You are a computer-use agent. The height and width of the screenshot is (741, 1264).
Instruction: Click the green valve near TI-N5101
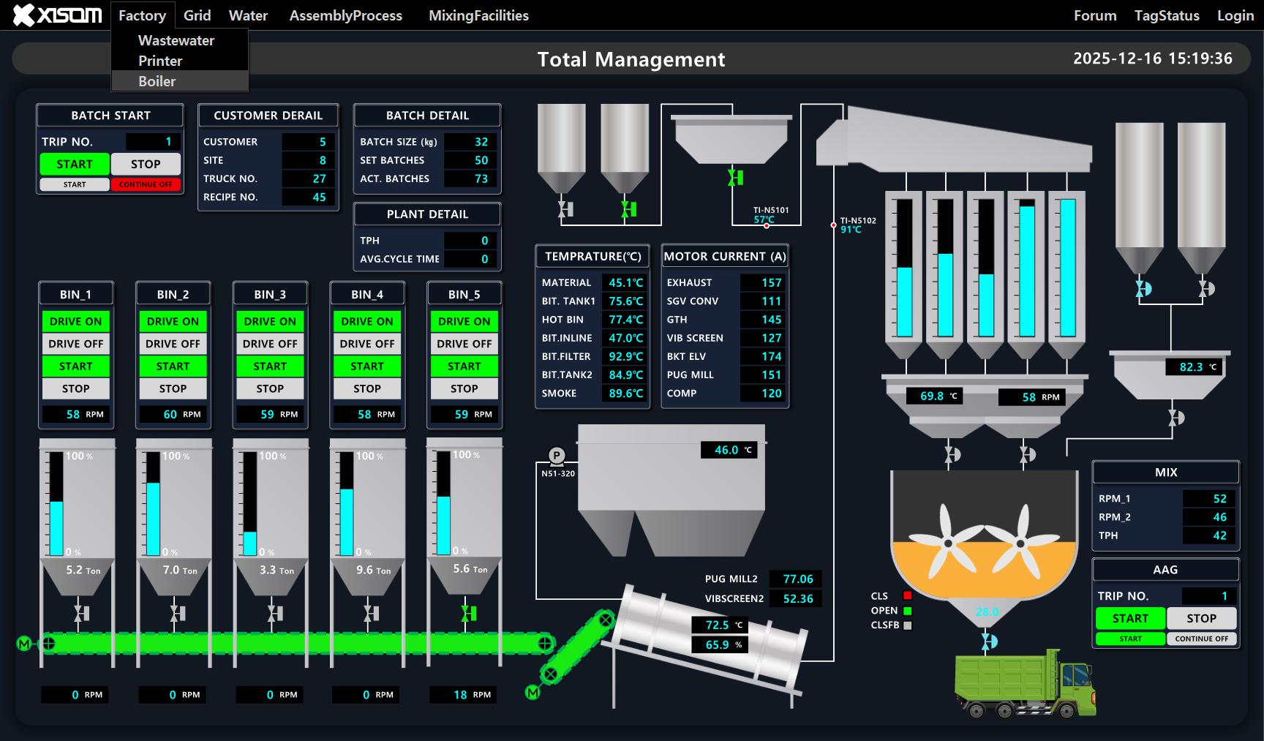pyautogui.click(x=736, y=177)
